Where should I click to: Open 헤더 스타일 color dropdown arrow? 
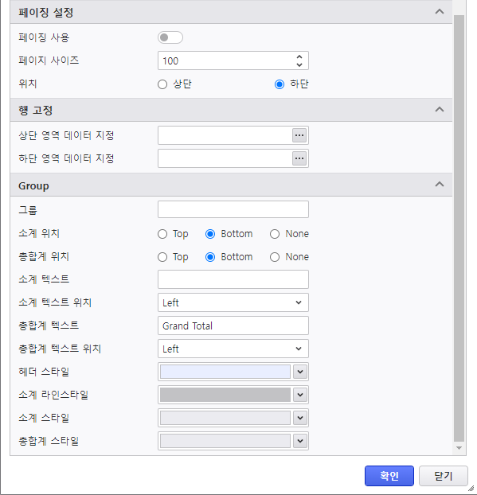click(x=300, y=372)
